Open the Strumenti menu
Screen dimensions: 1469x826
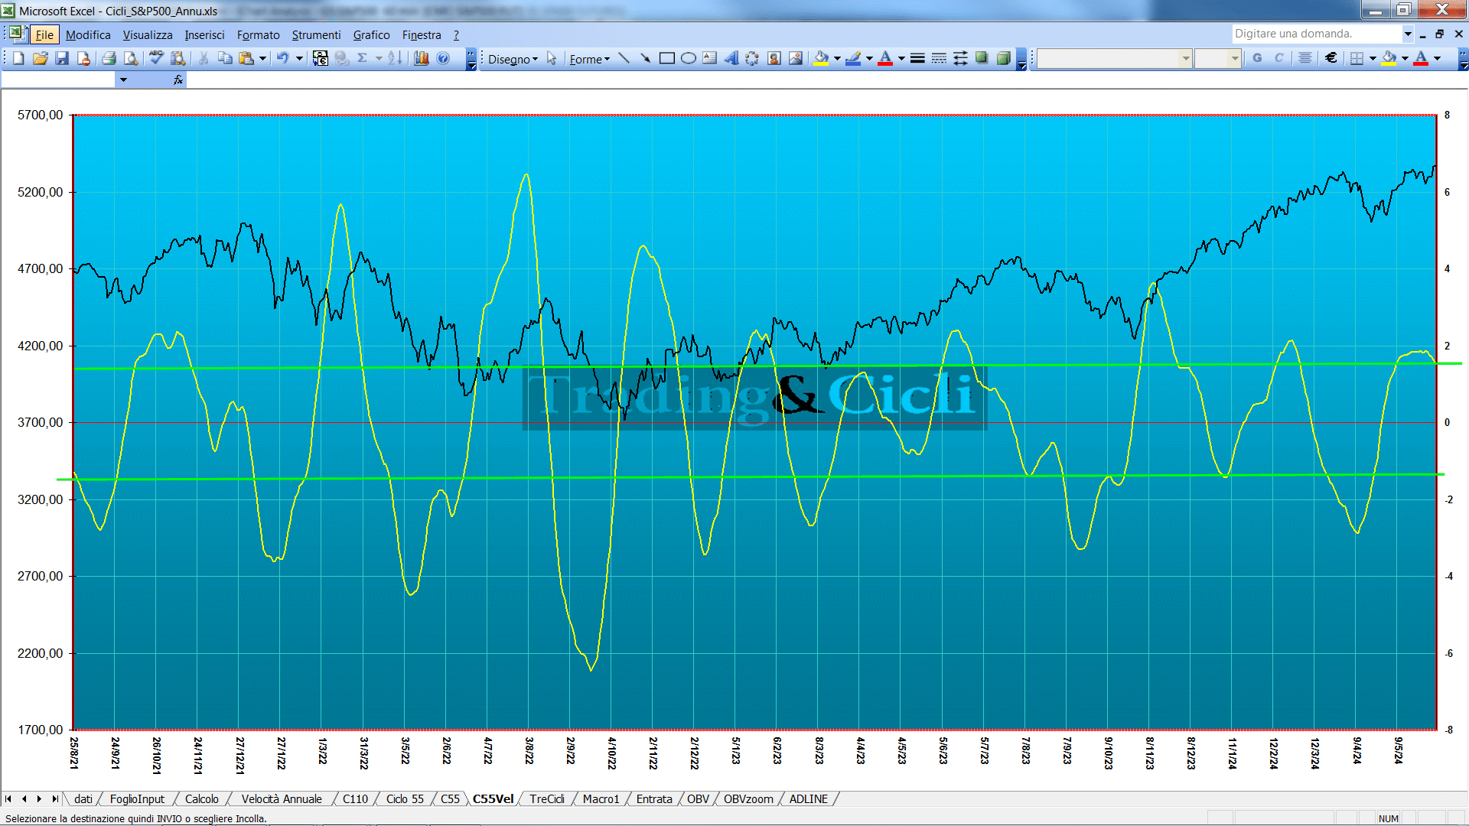pyautogui.click(x=316, y=34)
